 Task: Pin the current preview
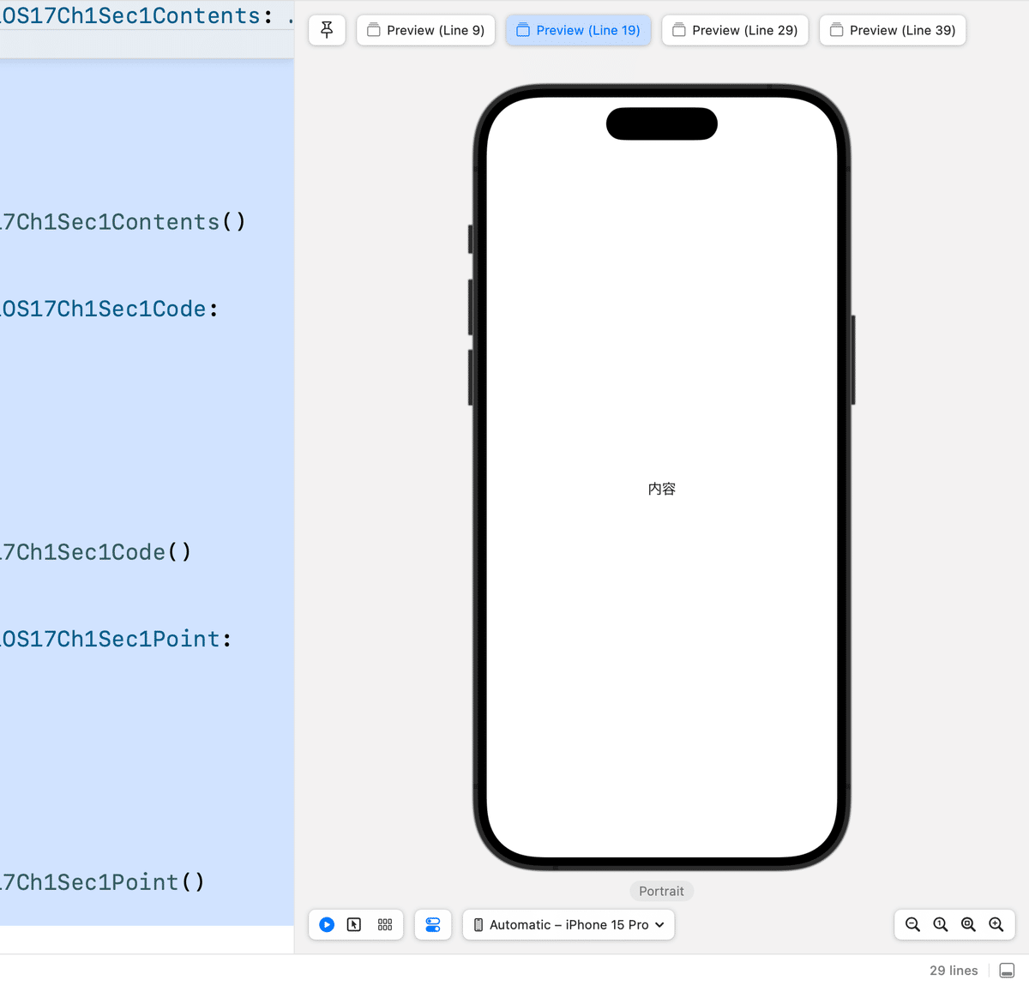tap(327, 30)
